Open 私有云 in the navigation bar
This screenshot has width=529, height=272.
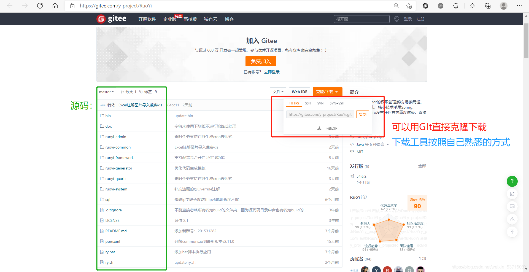pyautogui.click(x=210, y=19)
